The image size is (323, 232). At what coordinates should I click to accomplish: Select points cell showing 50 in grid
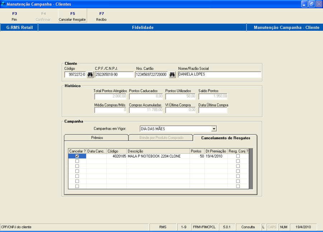pyautogui.click(x=197, y=156)
